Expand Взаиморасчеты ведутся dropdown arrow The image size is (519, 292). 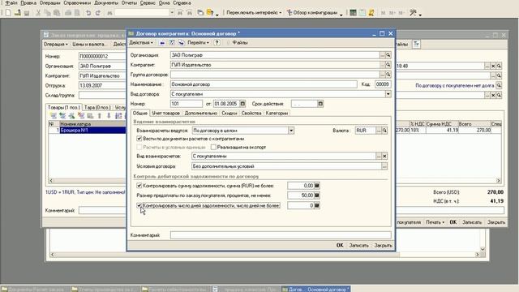click(291, 131)
